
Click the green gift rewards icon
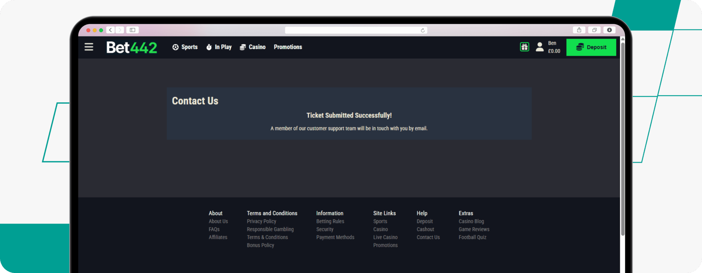[525, 47]
